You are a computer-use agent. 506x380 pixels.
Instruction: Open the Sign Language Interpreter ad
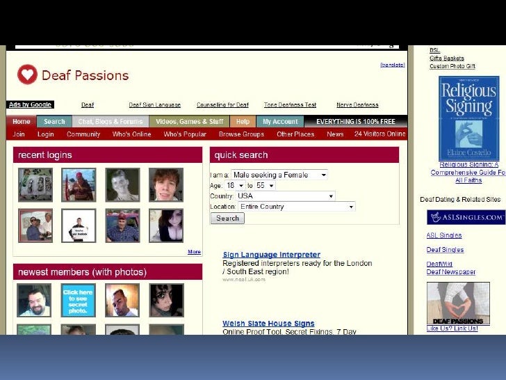(272, 255)
